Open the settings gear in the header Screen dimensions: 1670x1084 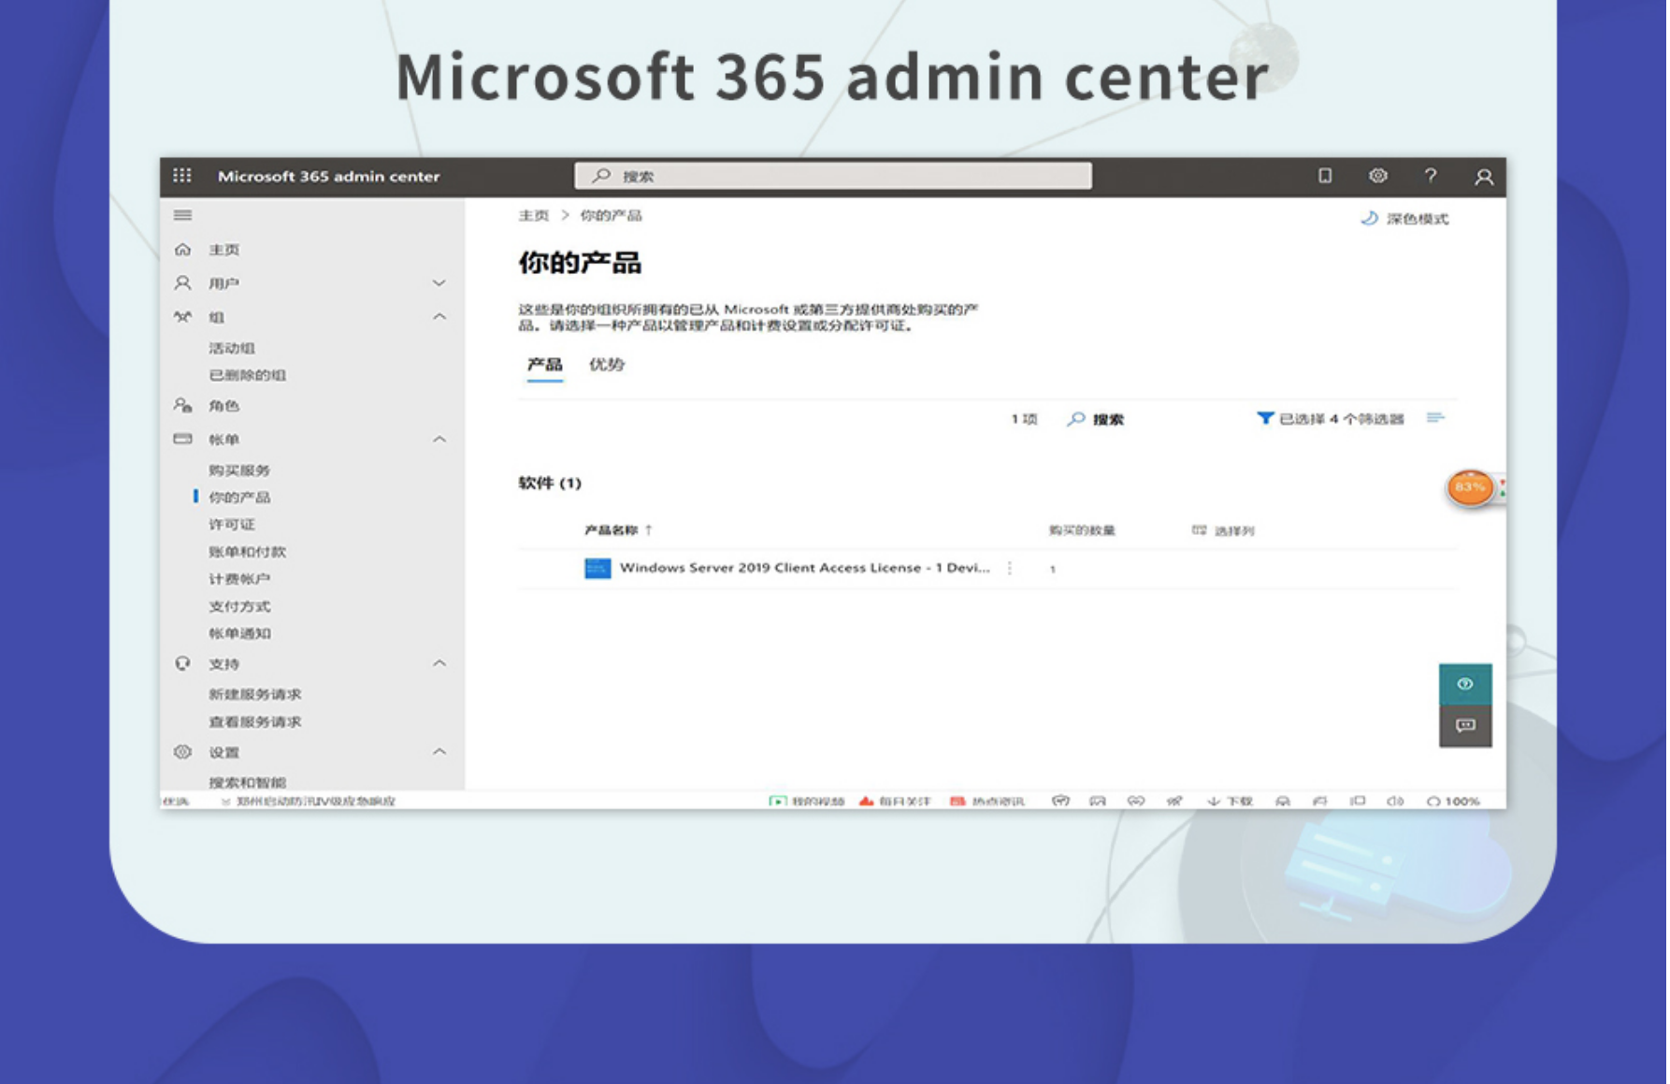click(x=1377, y=176)
